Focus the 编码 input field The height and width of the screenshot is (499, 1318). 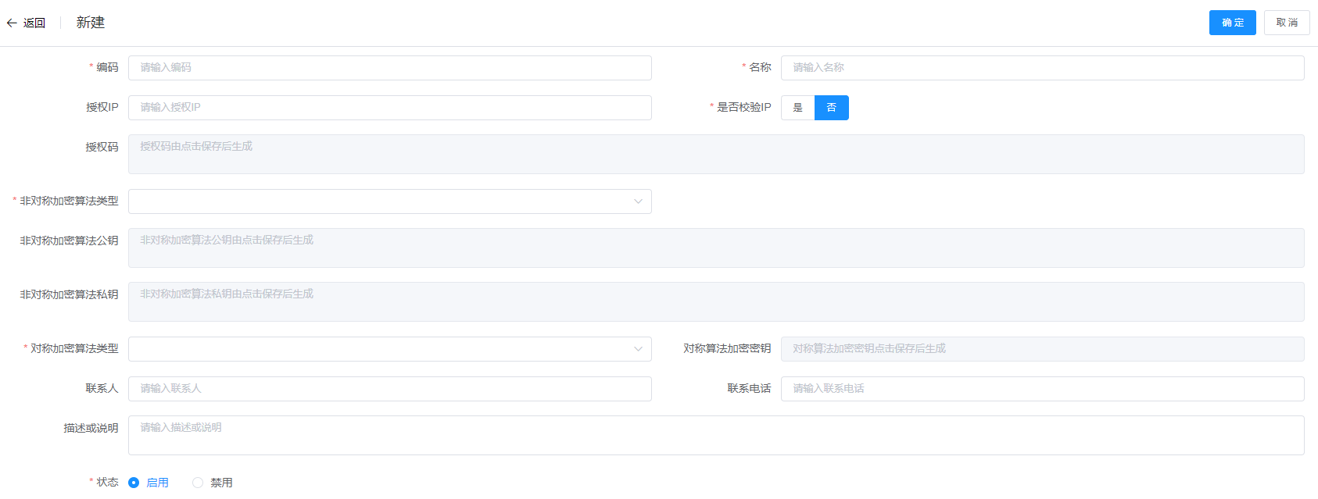[389, 68]
